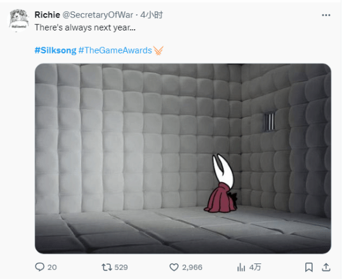Click the reply speech bubble icon
Image resolution: width=342 pixels, height=279 pixels.
[39, 267]
